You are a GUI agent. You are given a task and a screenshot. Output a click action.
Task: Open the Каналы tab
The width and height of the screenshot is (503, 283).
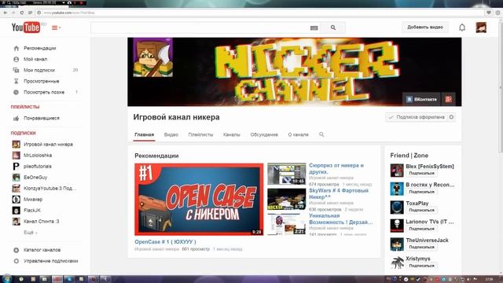pos(231,134)
